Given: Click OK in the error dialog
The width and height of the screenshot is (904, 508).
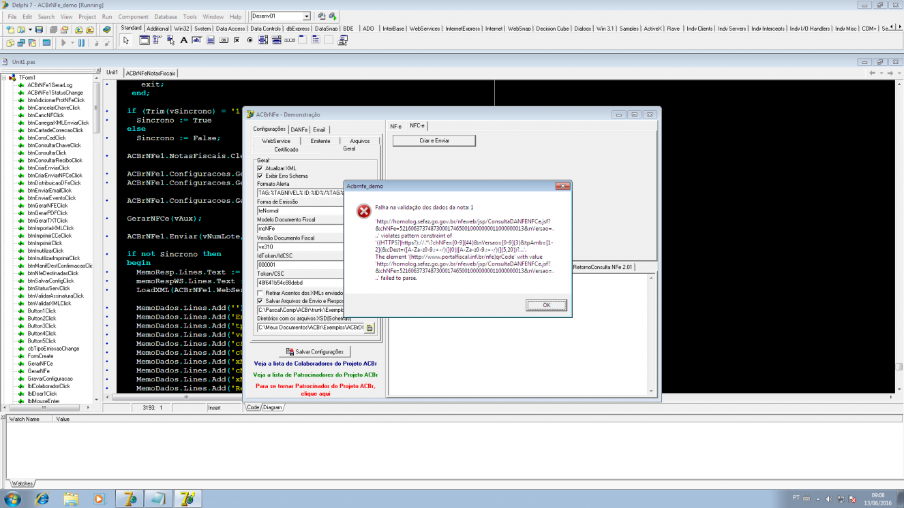Looking at the screenshot, I should [546, 305].
